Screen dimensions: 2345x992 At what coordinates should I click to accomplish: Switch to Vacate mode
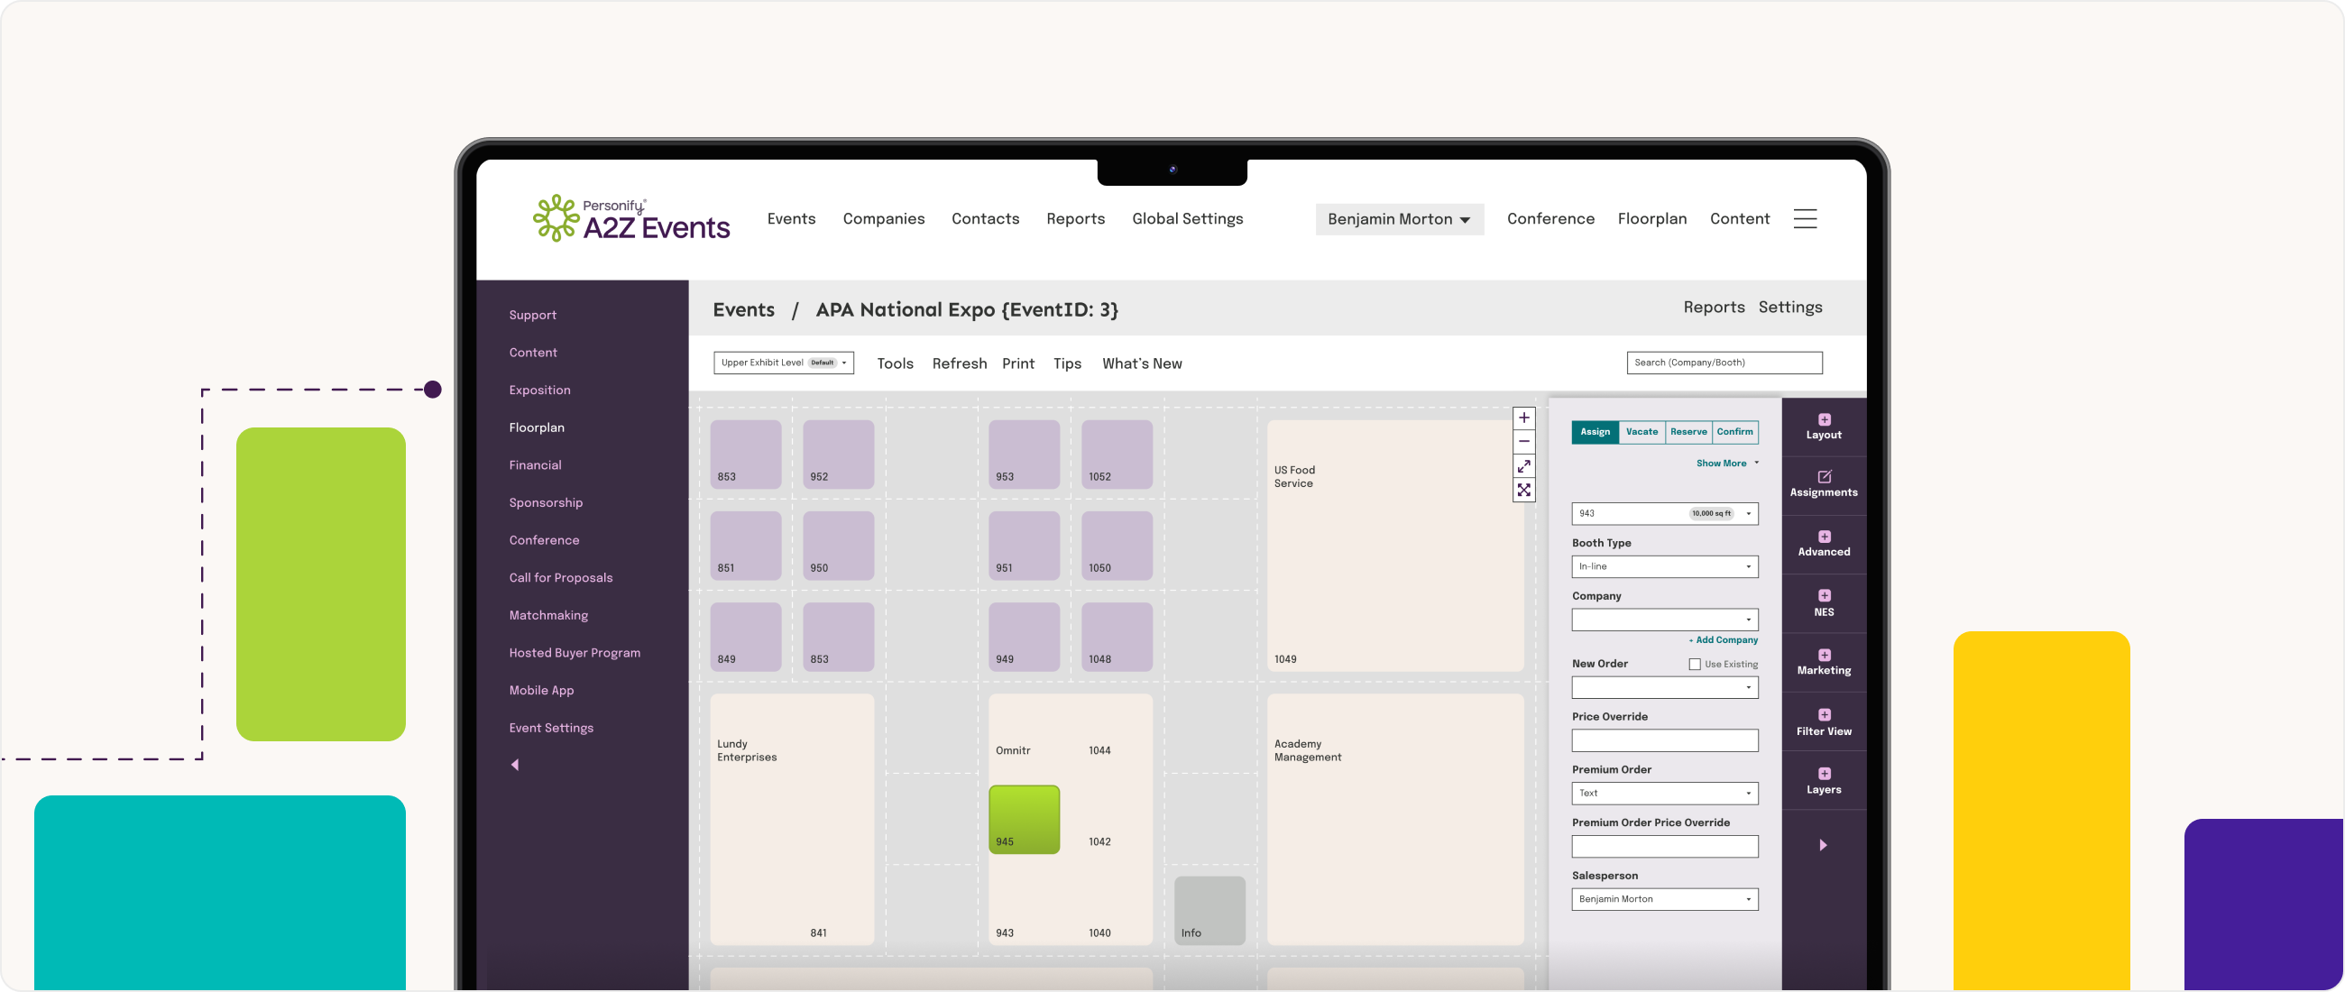click(1641, 432)
